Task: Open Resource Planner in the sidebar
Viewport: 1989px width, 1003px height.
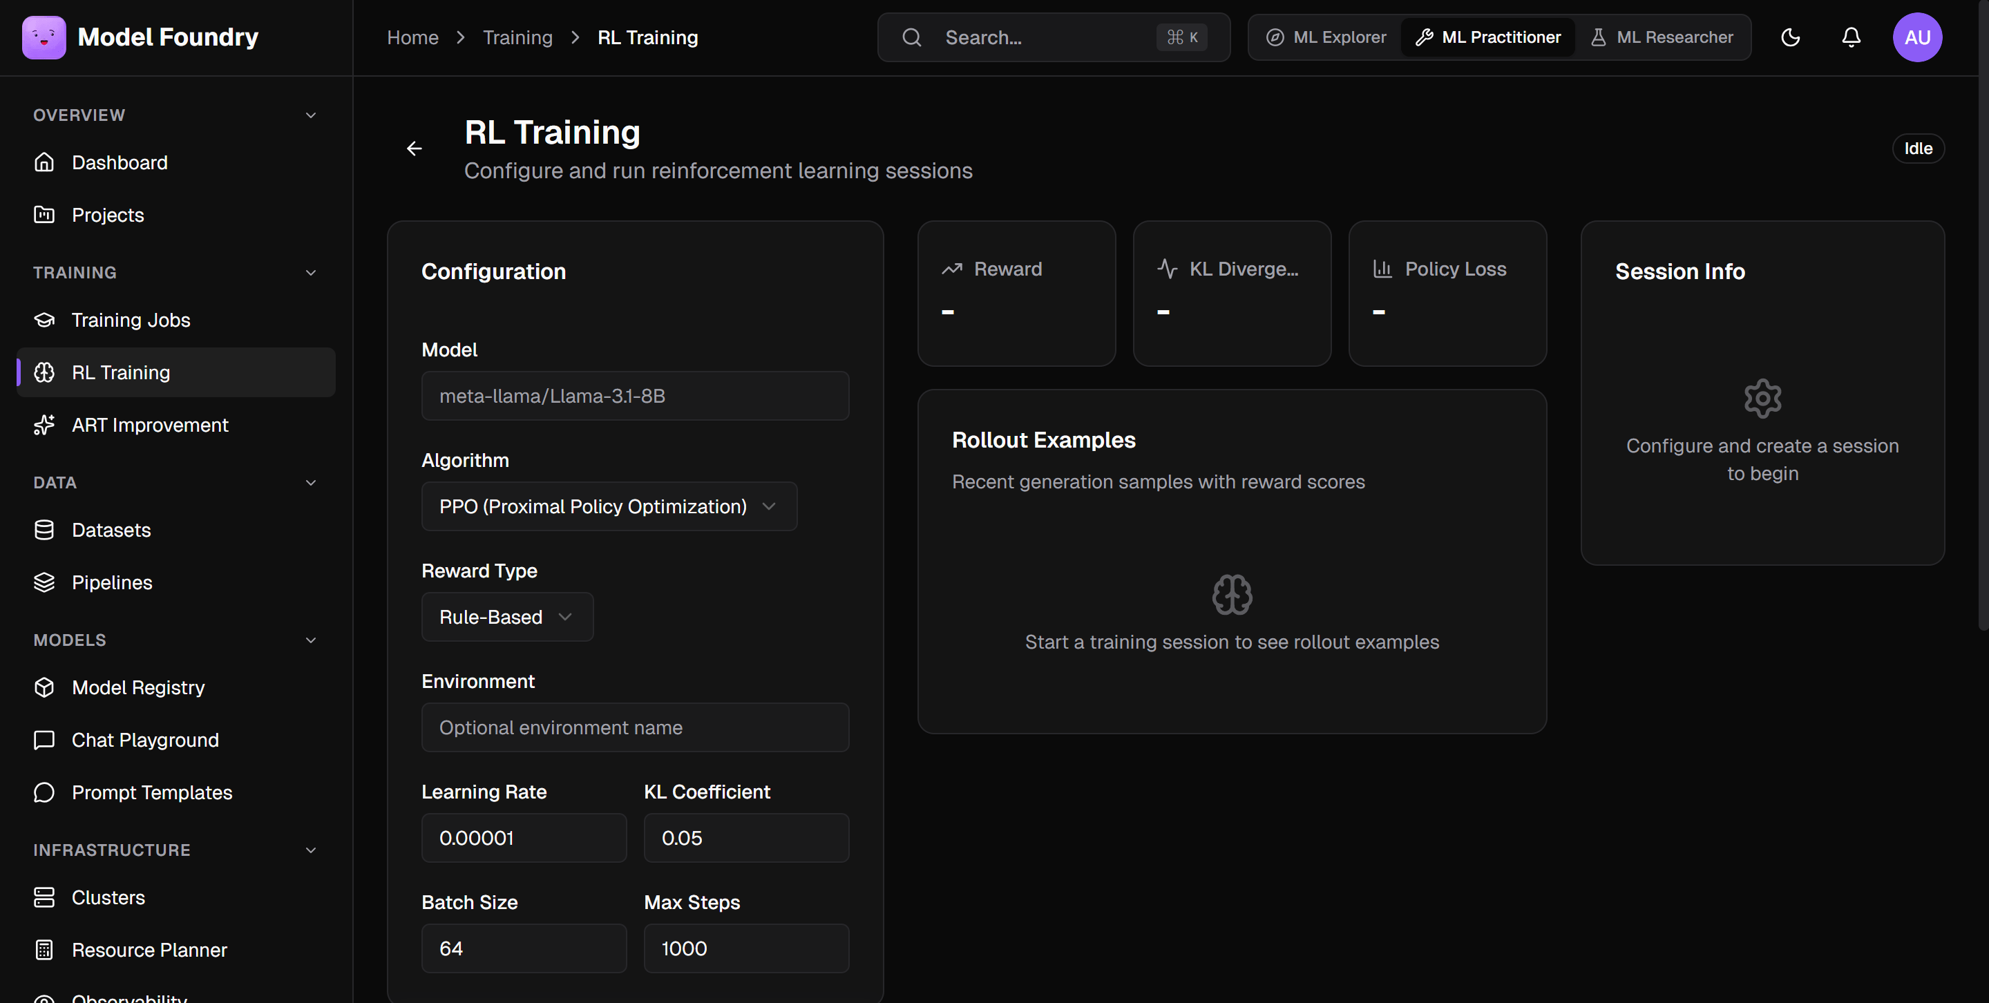Action: (176, 950)
